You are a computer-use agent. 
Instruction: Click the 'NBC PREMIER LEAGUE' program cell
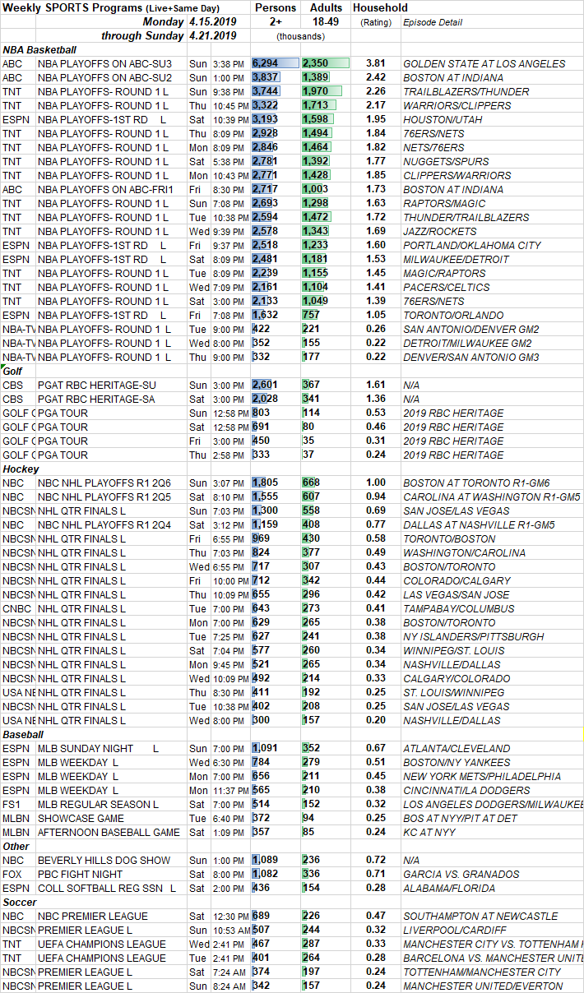(111, 916)
